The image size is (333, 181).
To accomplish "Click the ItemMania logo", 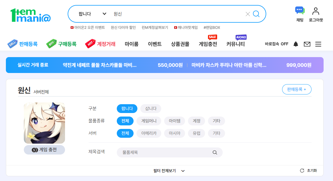I will click(31, 15).
